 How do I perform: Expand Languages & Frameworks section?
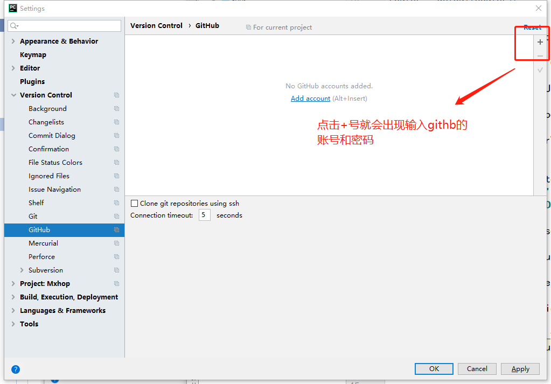click(13, 311)
